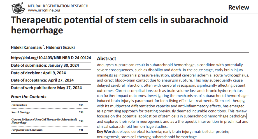Click the NRR journal globe logo

[x=18, y=8]
